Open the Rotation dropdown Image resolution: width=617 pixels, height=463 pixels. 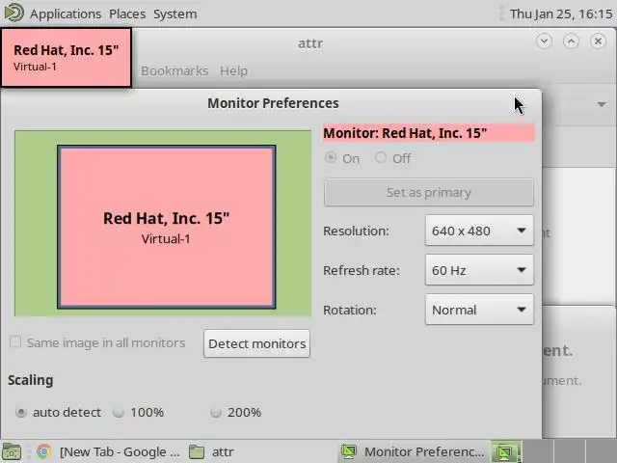point(479,310)
